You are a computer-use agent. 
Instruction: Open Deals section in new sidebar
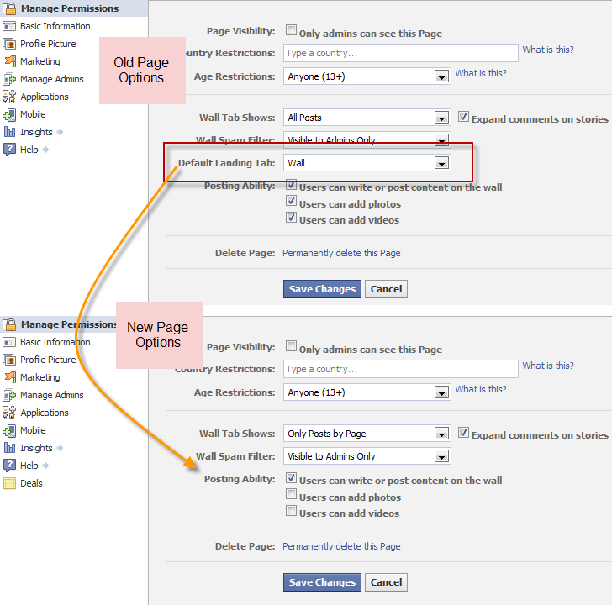(31, 483)
